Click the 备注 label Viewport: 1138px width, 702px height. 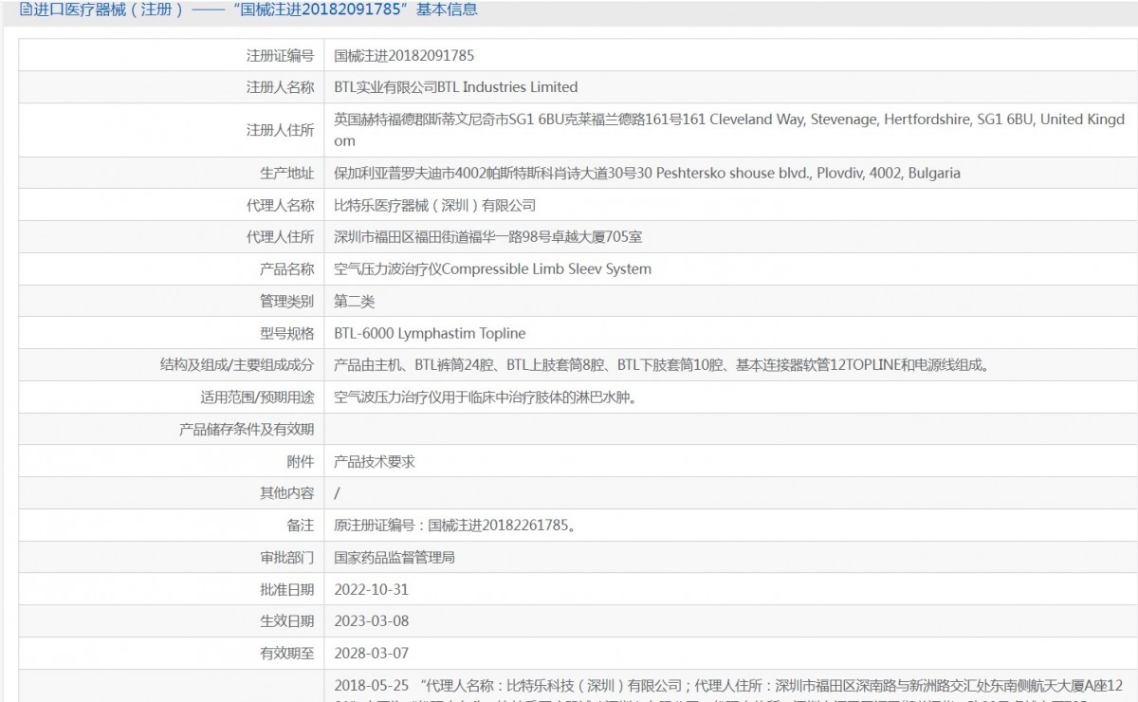[x=300, y=526]
